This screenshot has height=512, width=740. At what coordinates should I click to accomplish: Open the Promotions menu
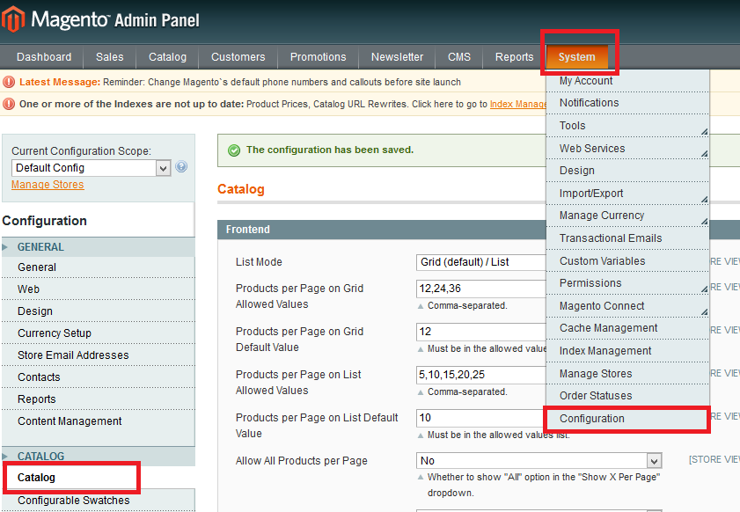(319, 57)
